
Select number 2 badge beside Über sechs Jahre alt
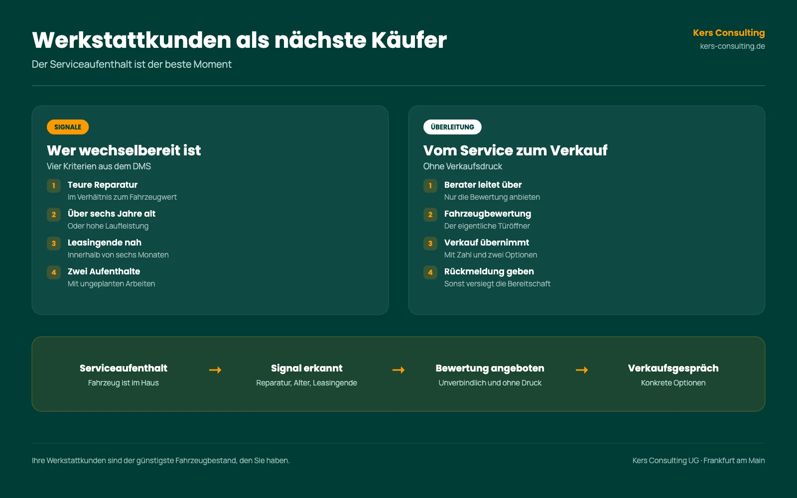54,215
